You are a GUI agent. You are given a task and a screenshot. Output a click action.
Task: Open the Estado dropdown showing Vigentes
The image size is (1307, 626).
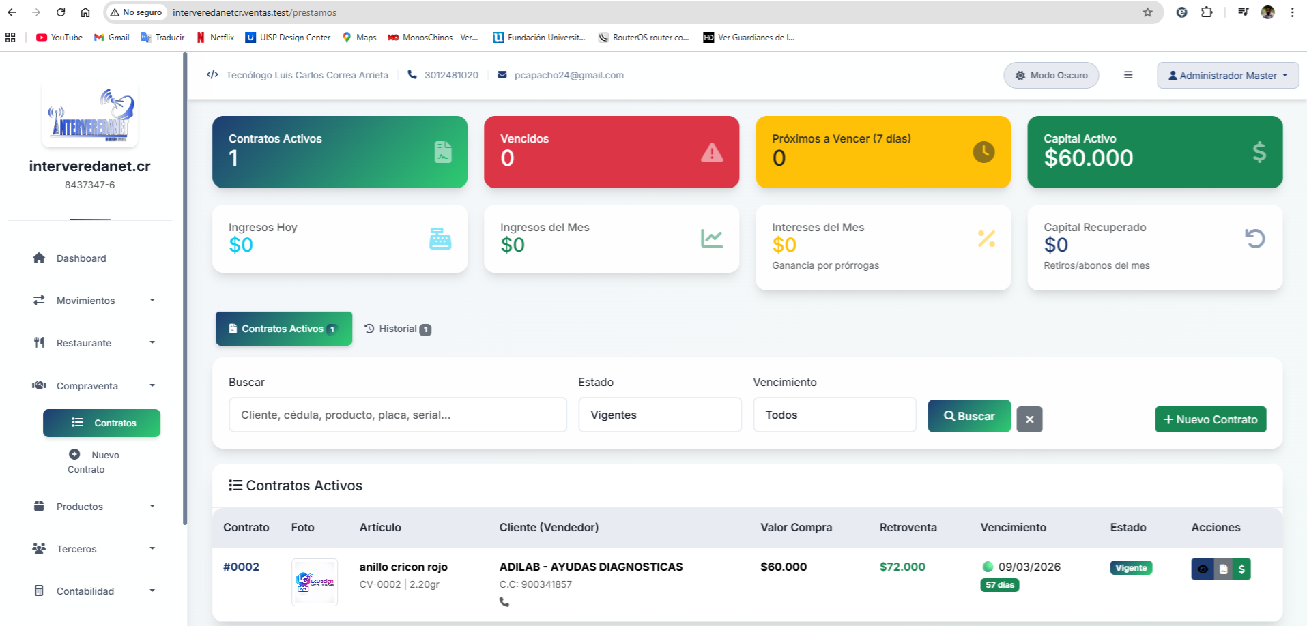659,414
